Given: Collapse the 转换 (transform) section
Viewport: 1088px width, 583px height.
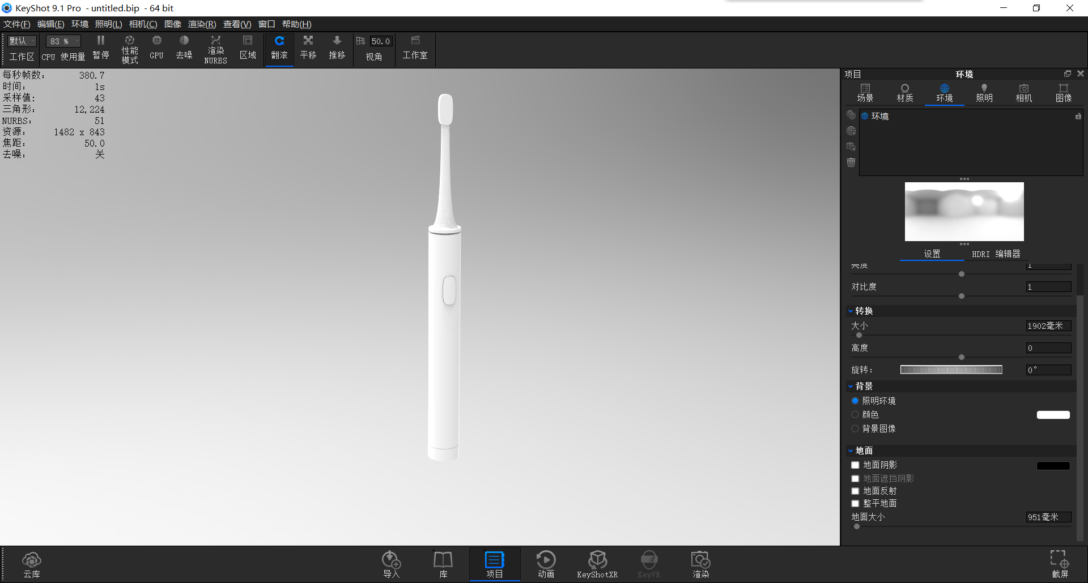Looking at the screenshot, I should click(x=851, y=310).
